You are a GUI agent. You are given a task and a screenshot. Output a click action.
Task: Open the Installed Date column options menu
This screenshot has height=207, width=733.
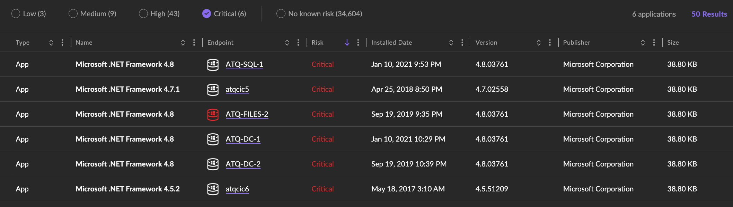(x=462, y=43)
